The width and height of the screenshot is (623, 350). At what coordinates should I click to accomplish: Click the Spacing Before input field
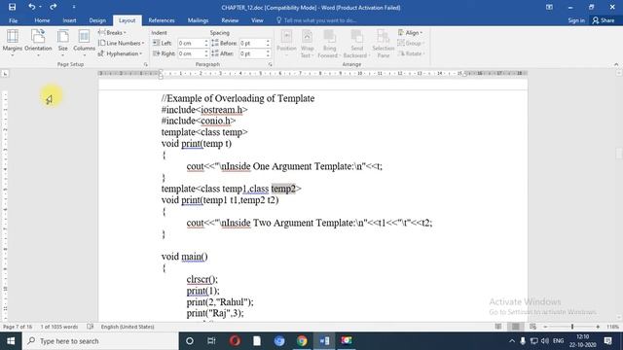tap(252, 43)
